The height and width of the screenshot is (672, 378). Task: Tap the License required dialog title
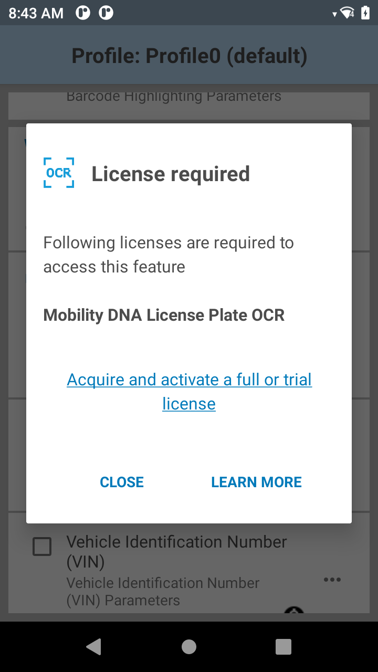pos(171,174)
